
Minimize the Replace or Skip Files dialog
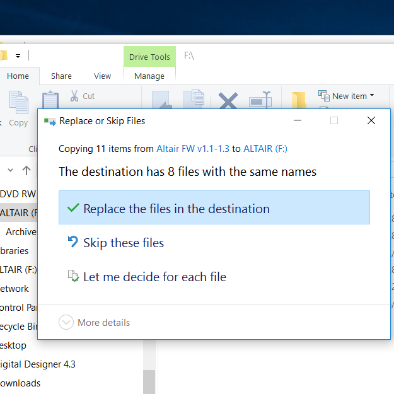pyautogui.click(x=298, y=120)
